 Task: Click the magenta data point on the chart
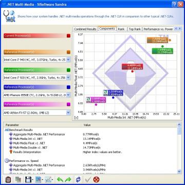[96, 104]
